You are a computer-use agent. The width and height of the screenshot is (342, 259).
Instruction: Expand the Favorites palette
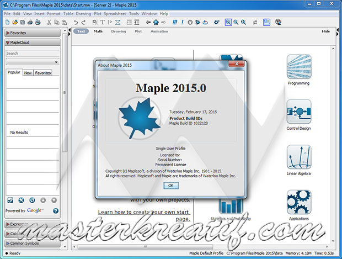[x=33, y=33]
